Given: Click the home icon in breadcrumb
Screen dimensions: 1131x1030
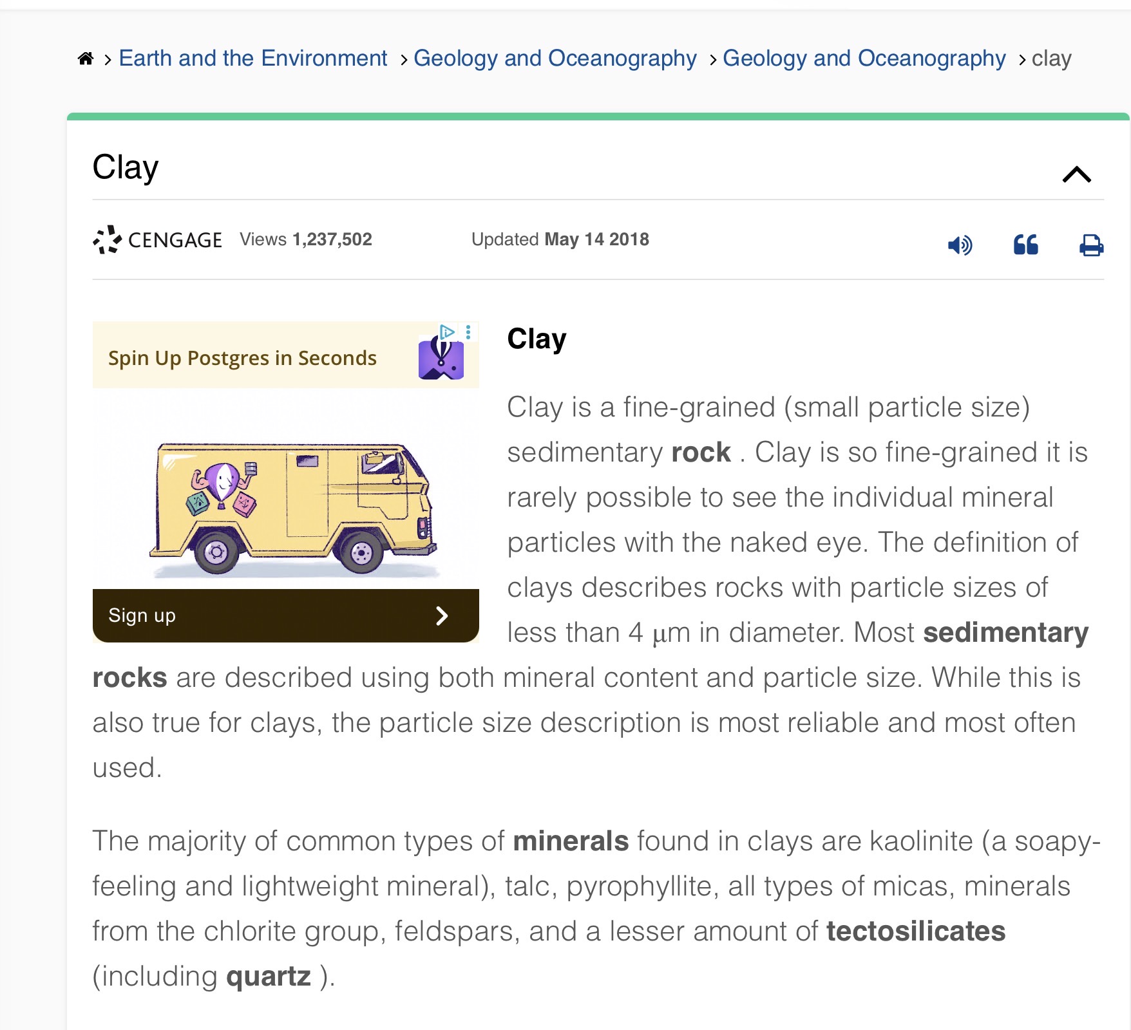Looking at the screenshot, I should (x=86, y=59).
